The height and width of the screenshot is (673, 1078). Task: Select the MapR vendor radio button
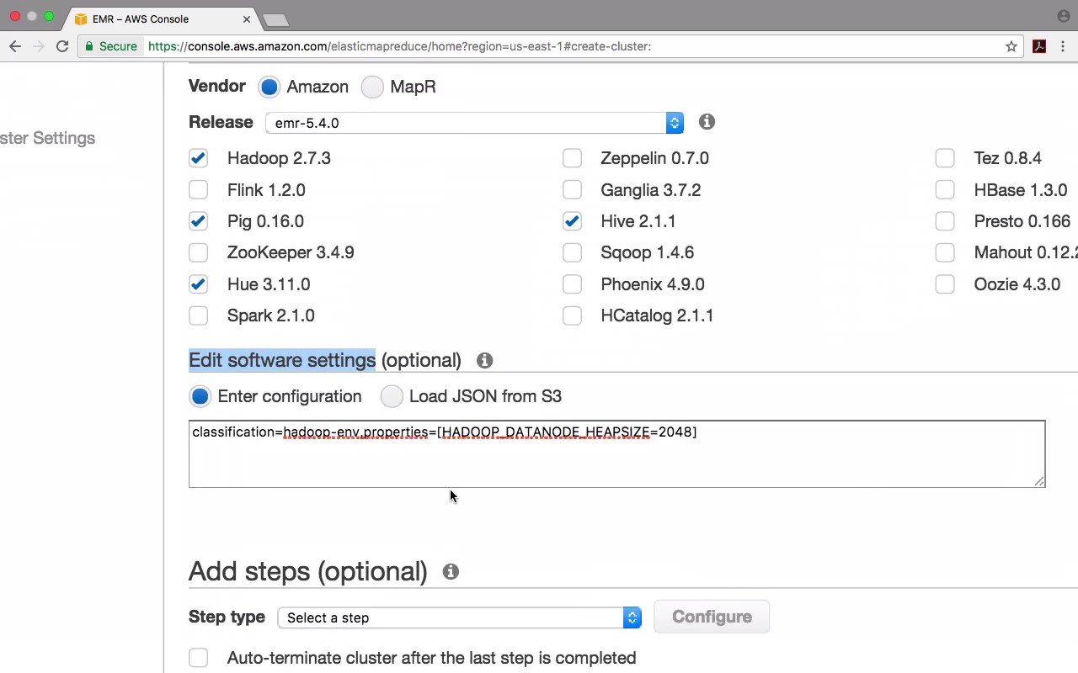(x=372, y=87)
